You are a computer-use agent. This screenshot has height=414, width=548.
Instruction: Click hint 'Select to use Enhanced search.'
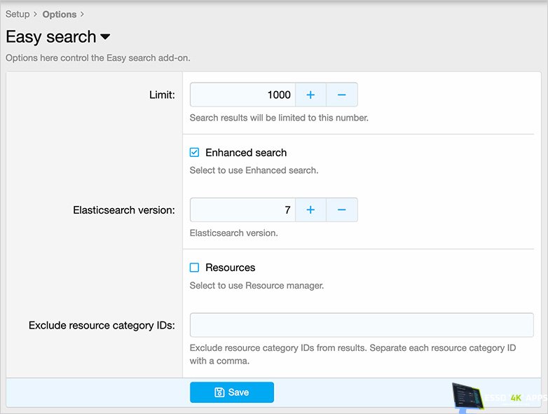[x=254, y=170]
